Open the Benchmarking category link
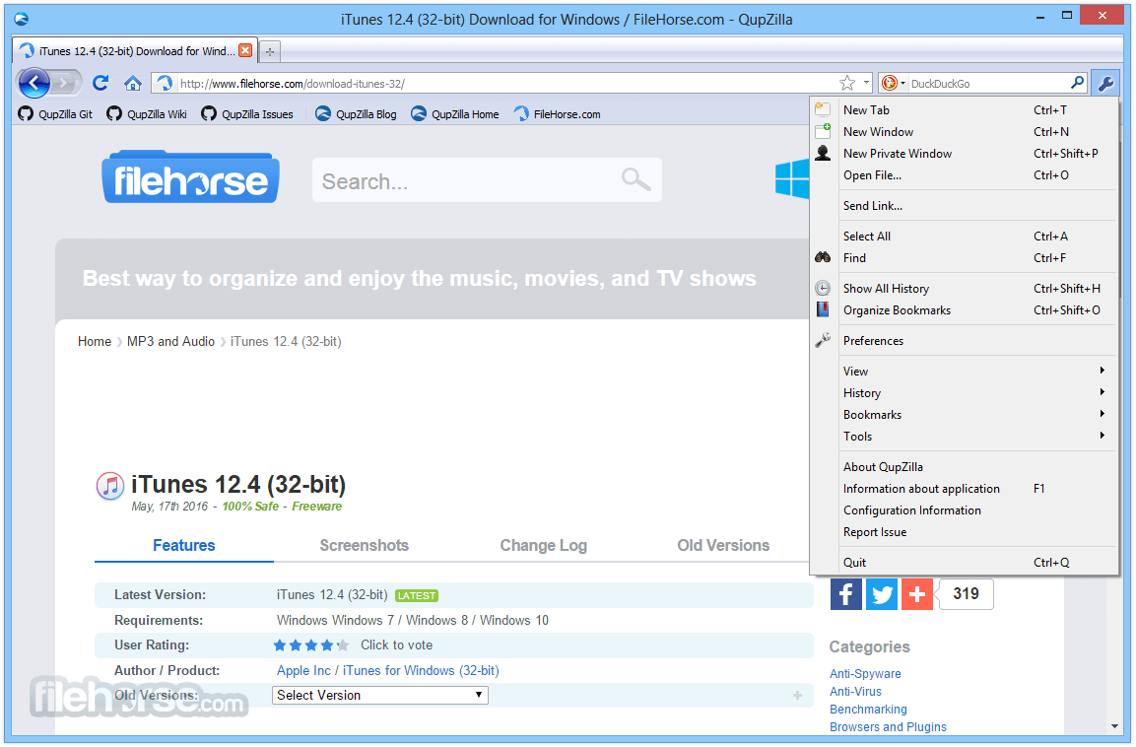 [x=868, y=709]
